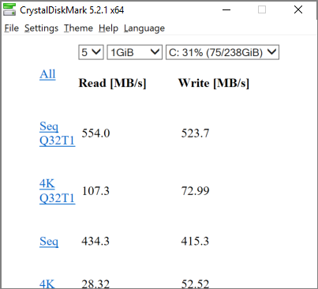Image resolution: width=318 pixels, height=289 pixels.
Task: Close the CrystalDiskMark window
Action: (298, 10)
